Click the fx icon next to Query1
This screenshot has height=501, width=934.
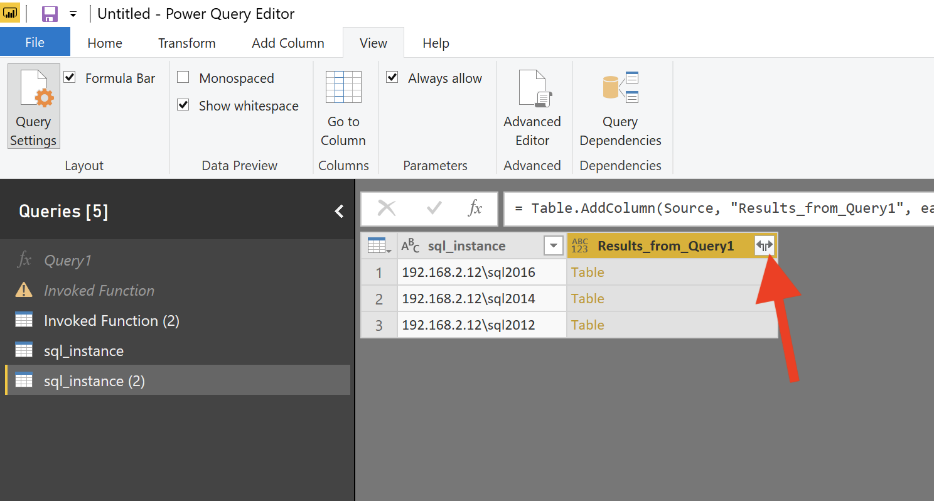click(x=24, y=260)
